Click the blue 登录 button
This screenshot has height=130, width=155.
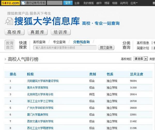pyautogui.click(x=68, y=3)
